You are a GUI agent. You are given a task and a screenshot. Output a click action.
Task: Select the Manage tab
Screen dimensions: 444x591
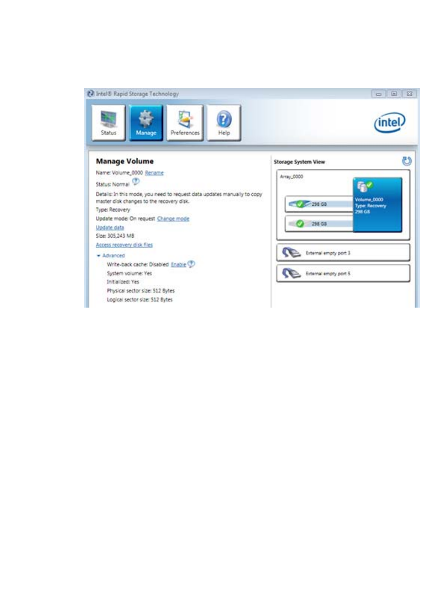(x=146, y=123)
